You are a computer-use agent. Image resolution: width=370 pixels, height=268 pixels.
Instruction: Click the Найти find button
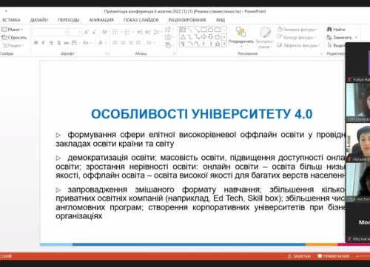pyautogui.click(x=336, y=30)
